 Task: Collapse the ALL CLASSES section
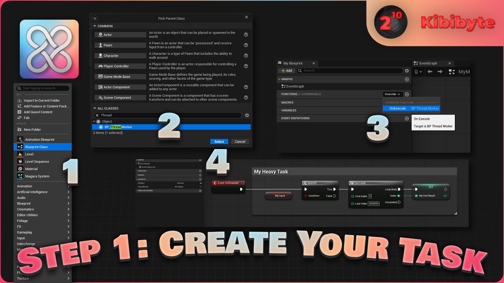pos(95,108)
